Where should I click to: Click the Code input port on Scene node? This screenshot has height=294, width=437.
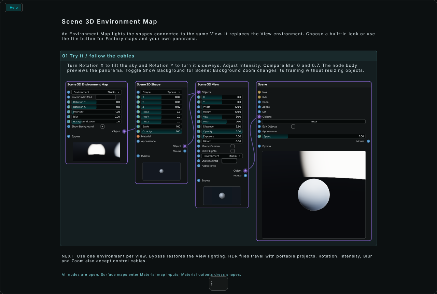coord(259,102)
